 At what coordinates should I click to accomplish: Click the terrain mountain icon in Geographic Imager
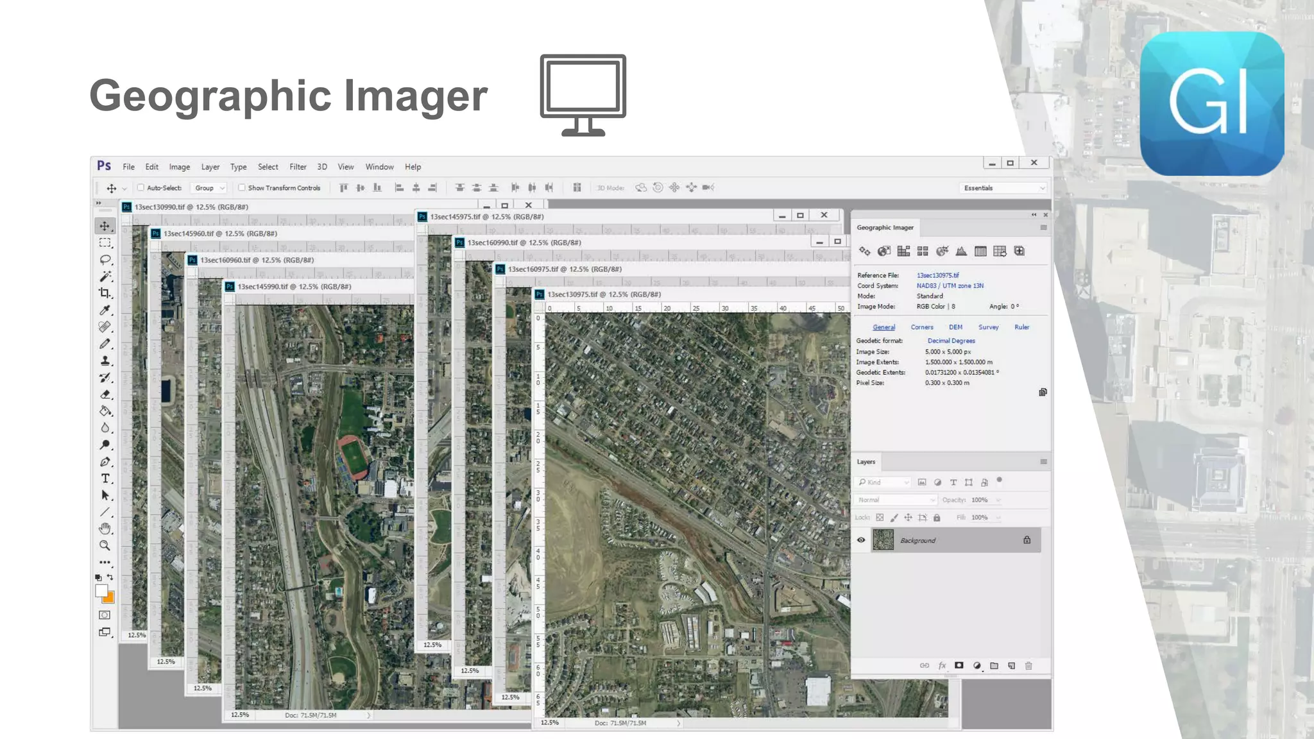click(x=961, y=251)
